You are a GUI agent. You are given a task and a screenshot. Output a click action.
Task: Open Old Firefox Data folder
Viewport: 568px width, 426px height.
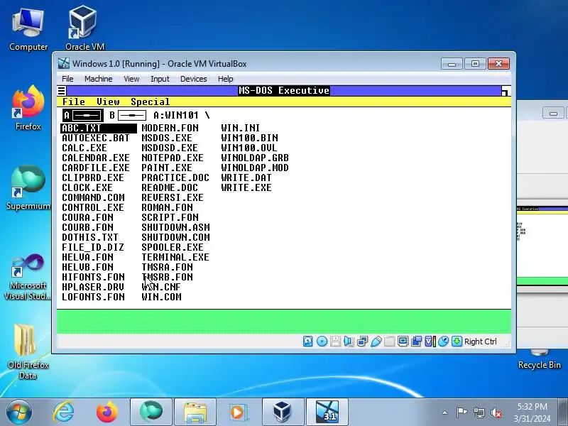(x=28, y=351)
